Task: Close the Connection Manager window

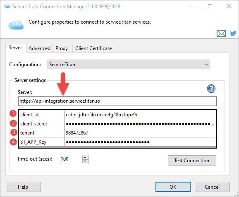Action: (229, 6)
